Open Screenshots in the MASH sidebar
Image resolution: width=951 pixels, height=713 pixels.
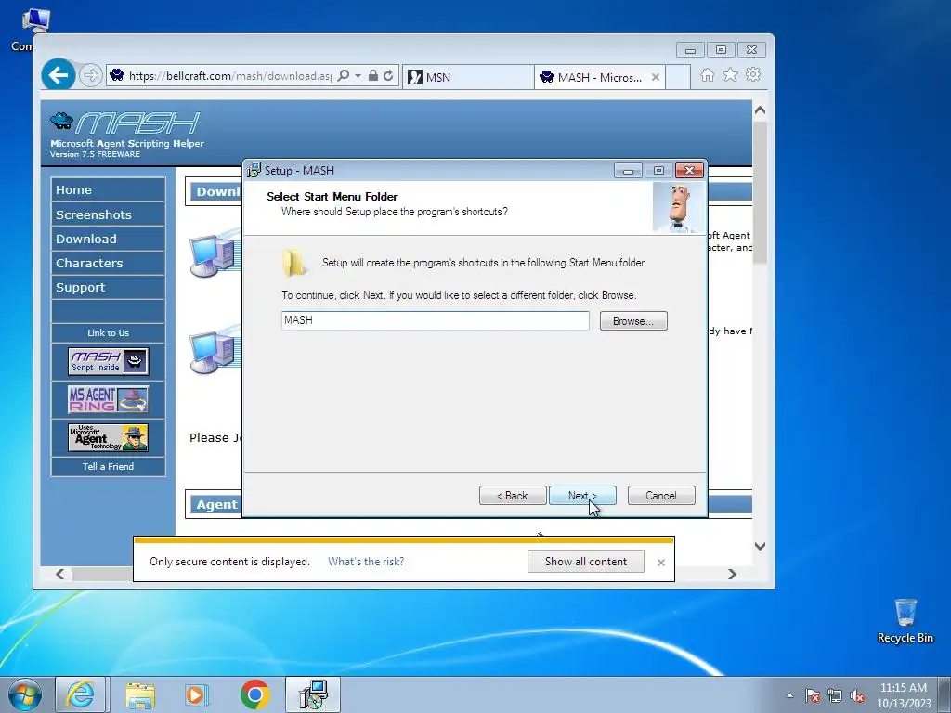(x=108, y=214)
